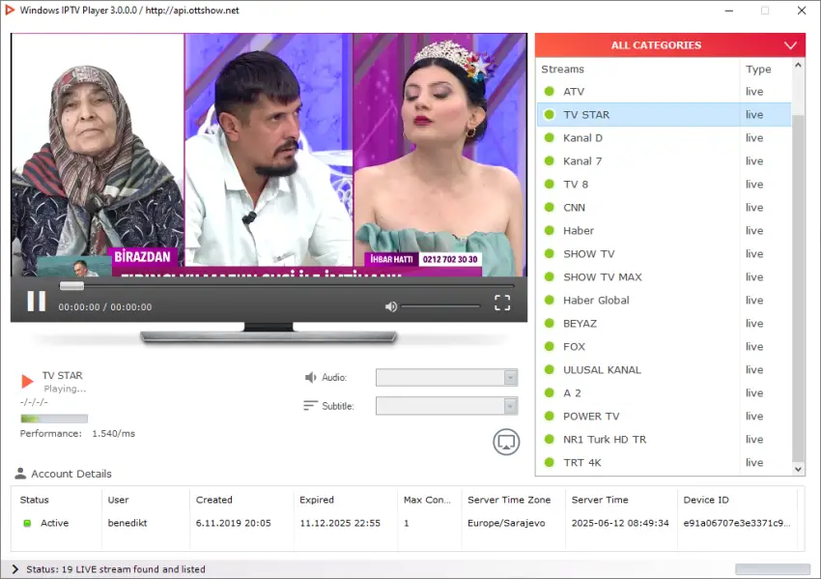Viewport: 821px width, 579px height.
Task: Expand the status bar chevron arrow
Action: tap(14, 569)
